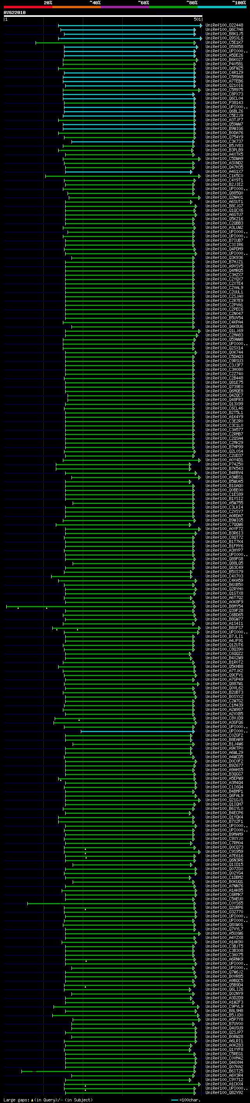The image size is (250, 1103).
Task: Click the UniRef100_B3R613 label
Action: tap(224, 533)
